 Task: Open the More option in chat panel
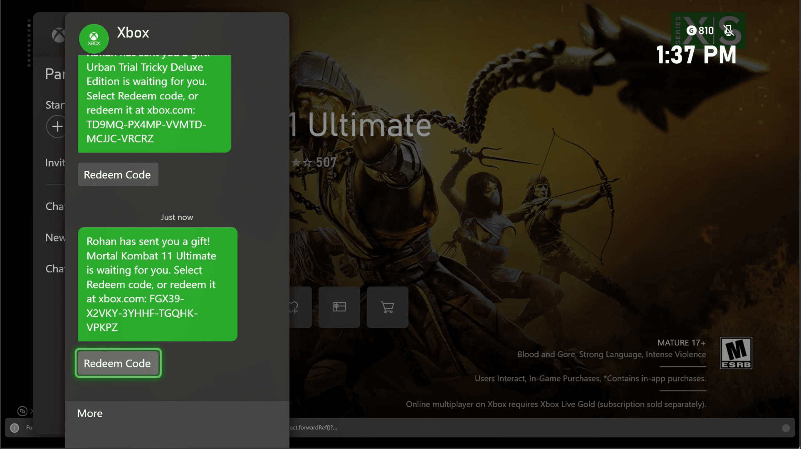tap(90, 413)
